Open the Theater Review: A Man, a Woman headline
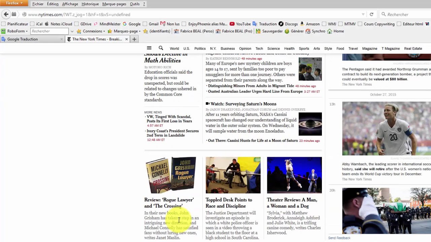Viewport: 431px width, 242px height. point(292,203)
